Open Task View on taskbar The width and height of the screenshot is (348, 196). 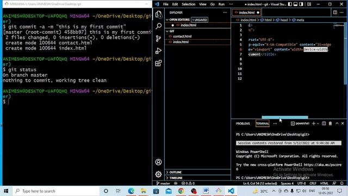[118, 191]
